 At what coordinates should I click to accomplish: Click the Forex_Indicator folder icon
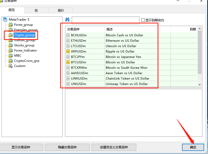coord(11,50)
